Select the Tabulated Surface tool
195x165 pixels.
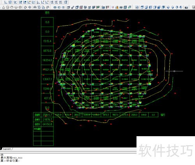click(x=39, y=7)
